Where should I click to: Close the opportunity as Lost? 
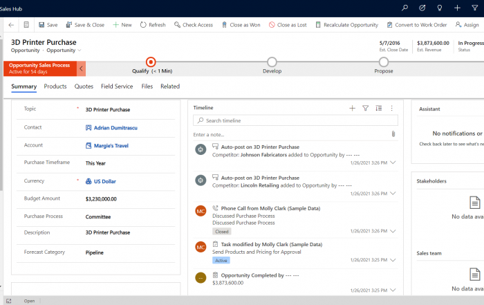click(288, 25)
